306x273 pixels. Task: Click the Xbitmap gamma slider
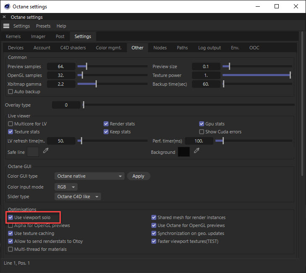tap(112, 84)
